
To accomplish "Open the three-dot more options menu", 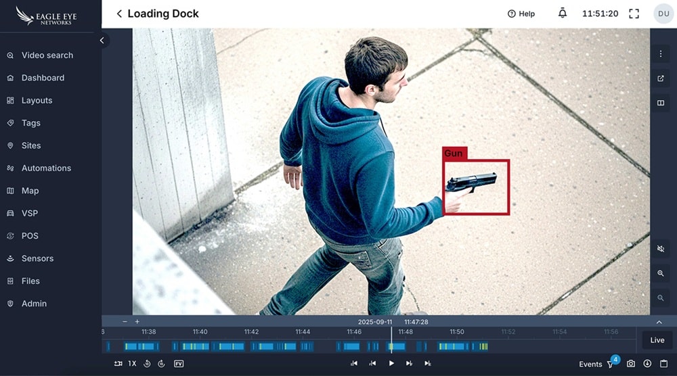I will coord(661,53).
